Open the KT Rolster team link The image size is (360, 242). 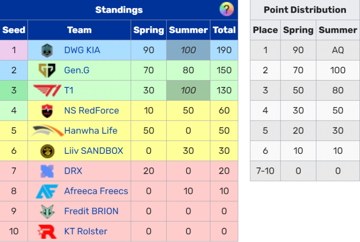coord(86,231)
